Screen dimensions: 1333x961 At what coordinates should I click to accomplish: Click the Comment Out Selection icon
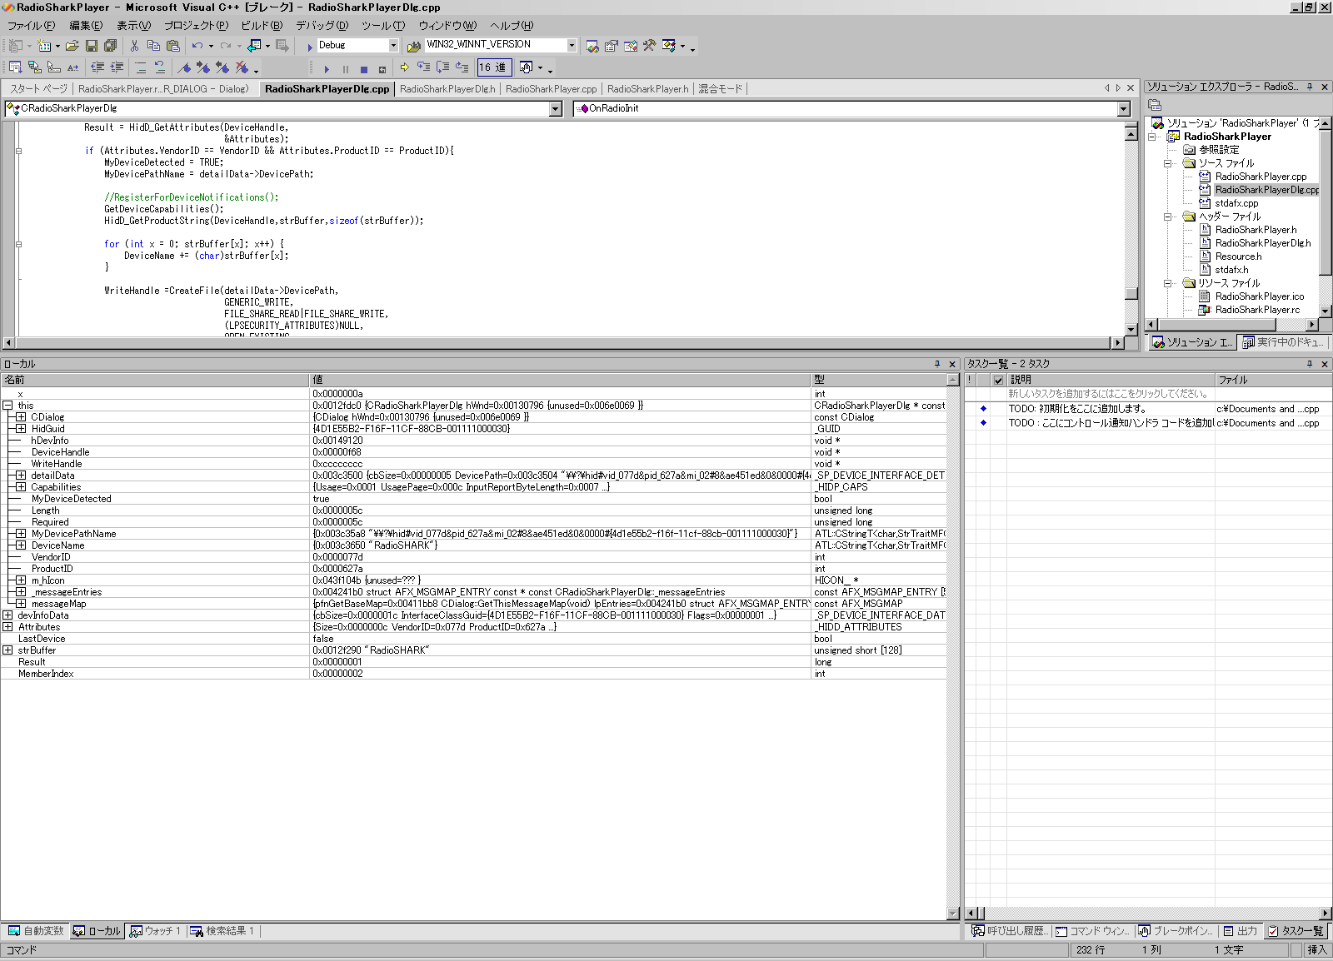141,67
